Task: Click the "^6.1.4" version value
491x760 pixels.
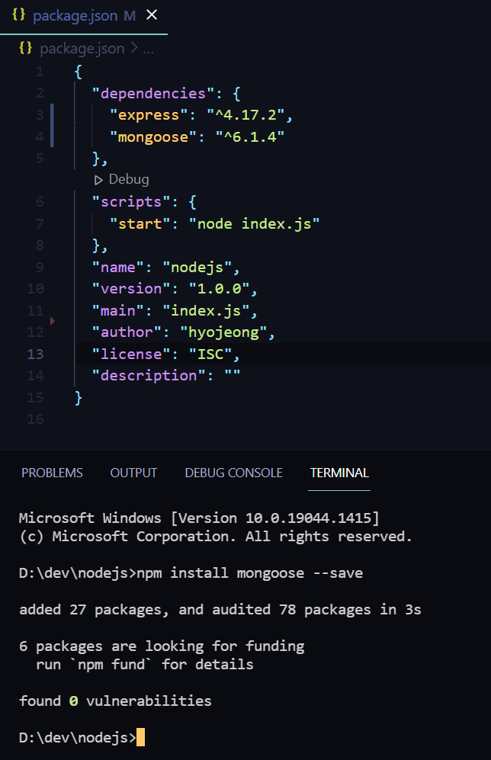Action: [x=250, y=136]
